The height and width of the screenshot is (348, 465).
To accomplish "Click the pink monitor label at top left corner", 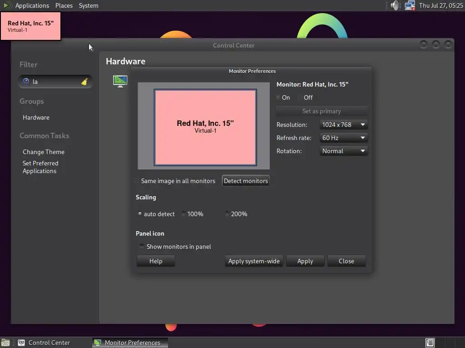I will (30, 26).
